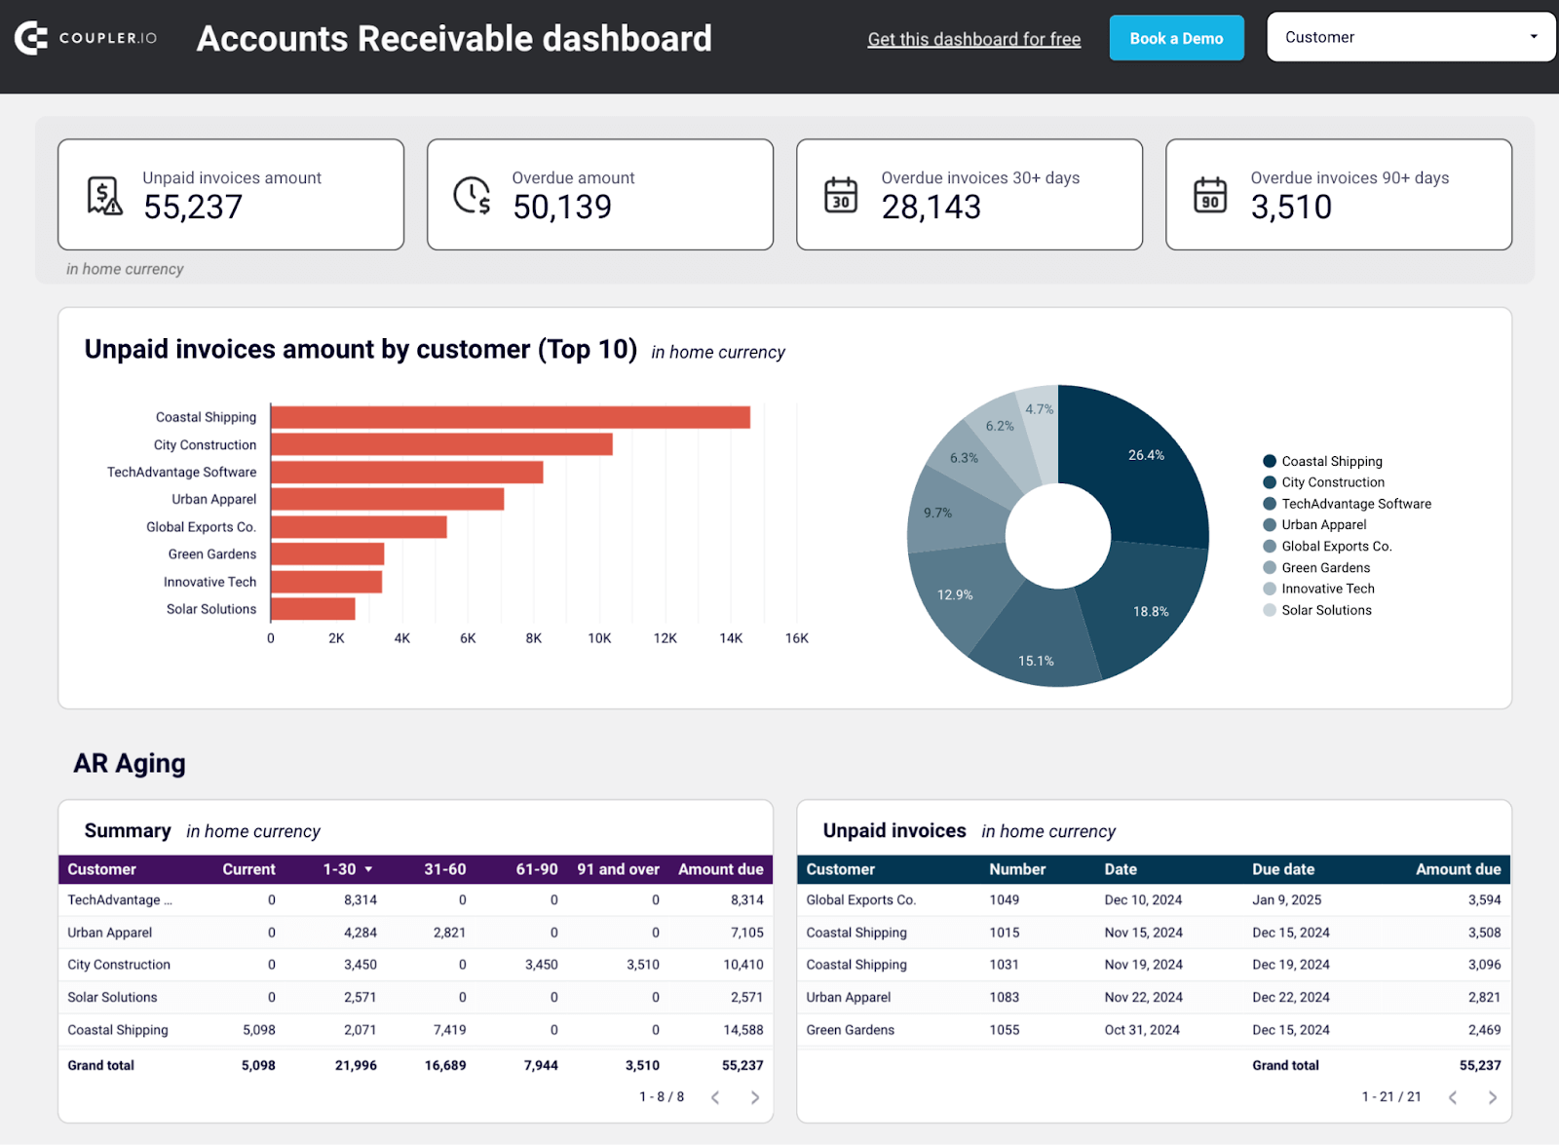Screen dimensions: 1559x1145
Task: Toggle Solar Solutions in the legend
Action: tap(1326, 609)
